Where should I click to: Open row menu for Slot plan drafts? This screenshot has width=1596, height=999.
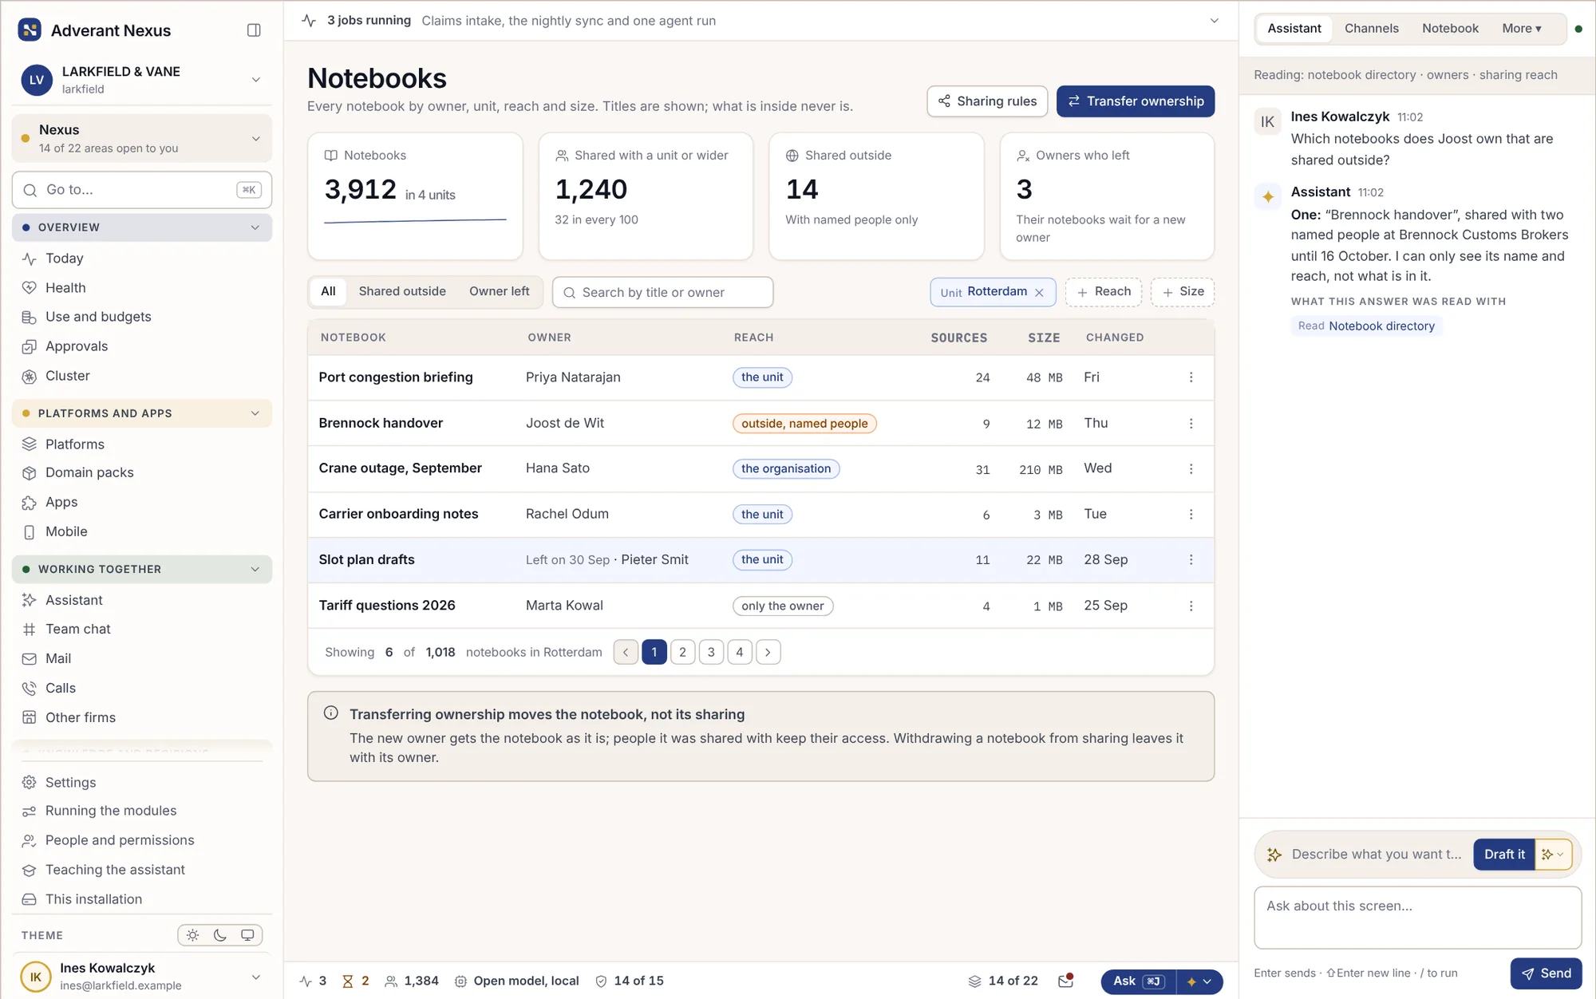coord(1191,560)
